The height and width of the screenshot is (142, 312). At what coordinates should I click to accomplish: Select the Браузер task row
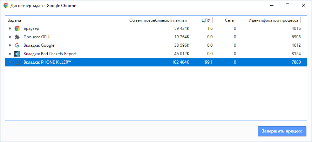click(156, 28)
